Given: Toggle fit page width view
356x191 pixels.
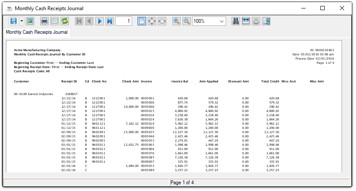Looking at the screenshot, I should (x=162, y=21).
